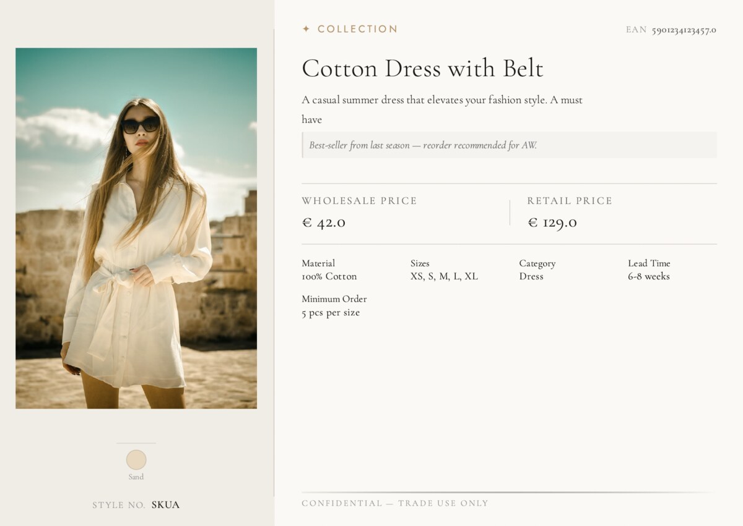The width and height of the screenshot is (743, 526).
Task: Click the Sizes label
Action: 420,263
